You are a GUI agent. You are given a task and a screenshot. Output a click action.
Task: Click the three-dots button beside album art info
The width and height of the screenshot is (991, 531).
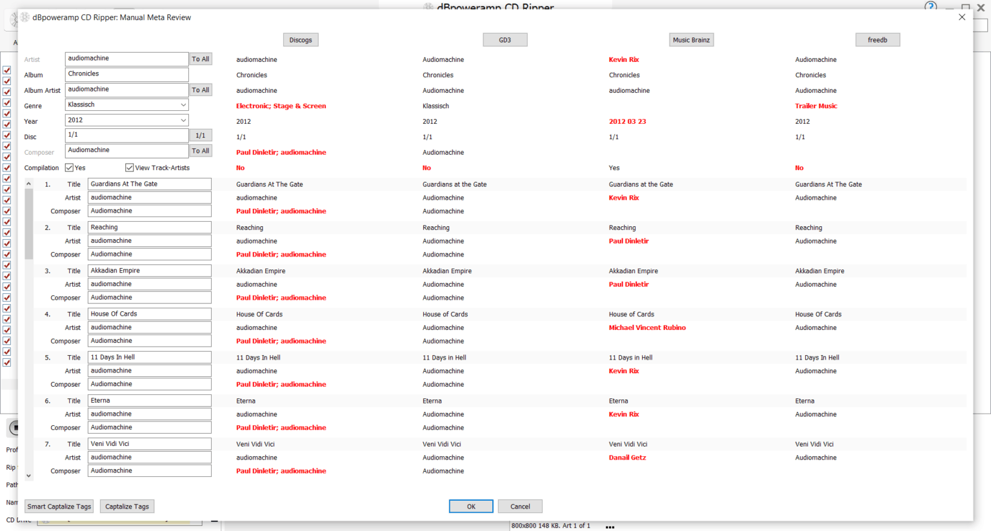pyautogui.click(x=610, y=526)
